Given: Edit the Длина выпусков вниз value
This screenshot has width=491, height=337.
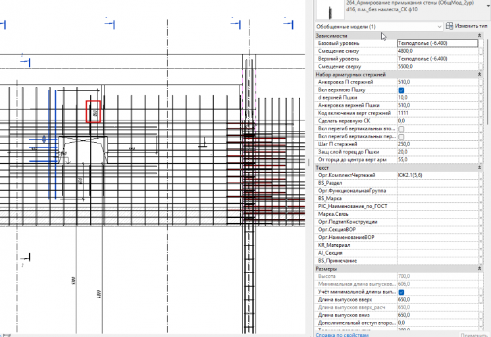Looking at the screenshot, I should pyautogui.click(x=438, y=315).
